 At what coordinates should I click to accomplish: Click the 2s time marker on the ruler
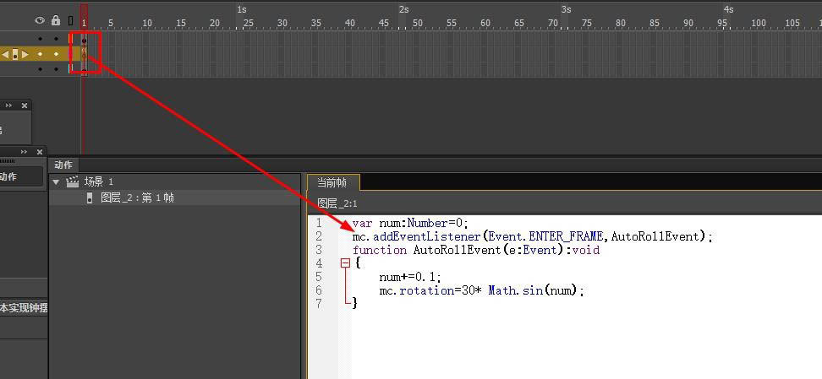pos(403,9)
